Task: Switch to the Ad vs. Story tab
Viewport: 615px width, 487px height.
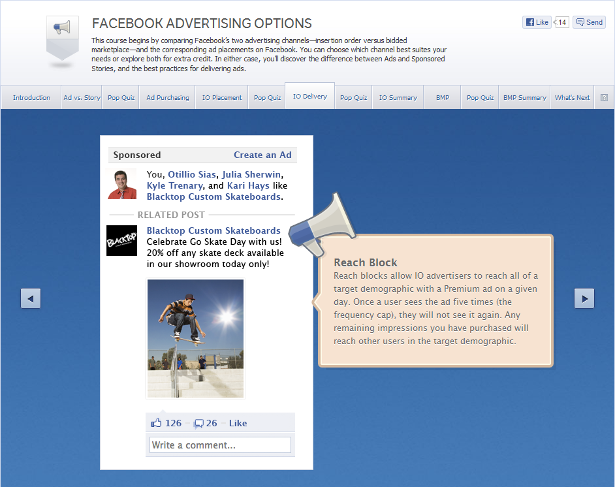Action: (82, 98)
